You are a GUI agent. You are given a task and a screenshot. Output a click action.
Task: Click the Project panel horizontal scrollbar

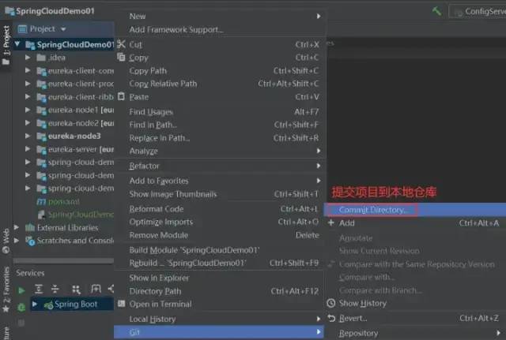(x=63, y=260)
